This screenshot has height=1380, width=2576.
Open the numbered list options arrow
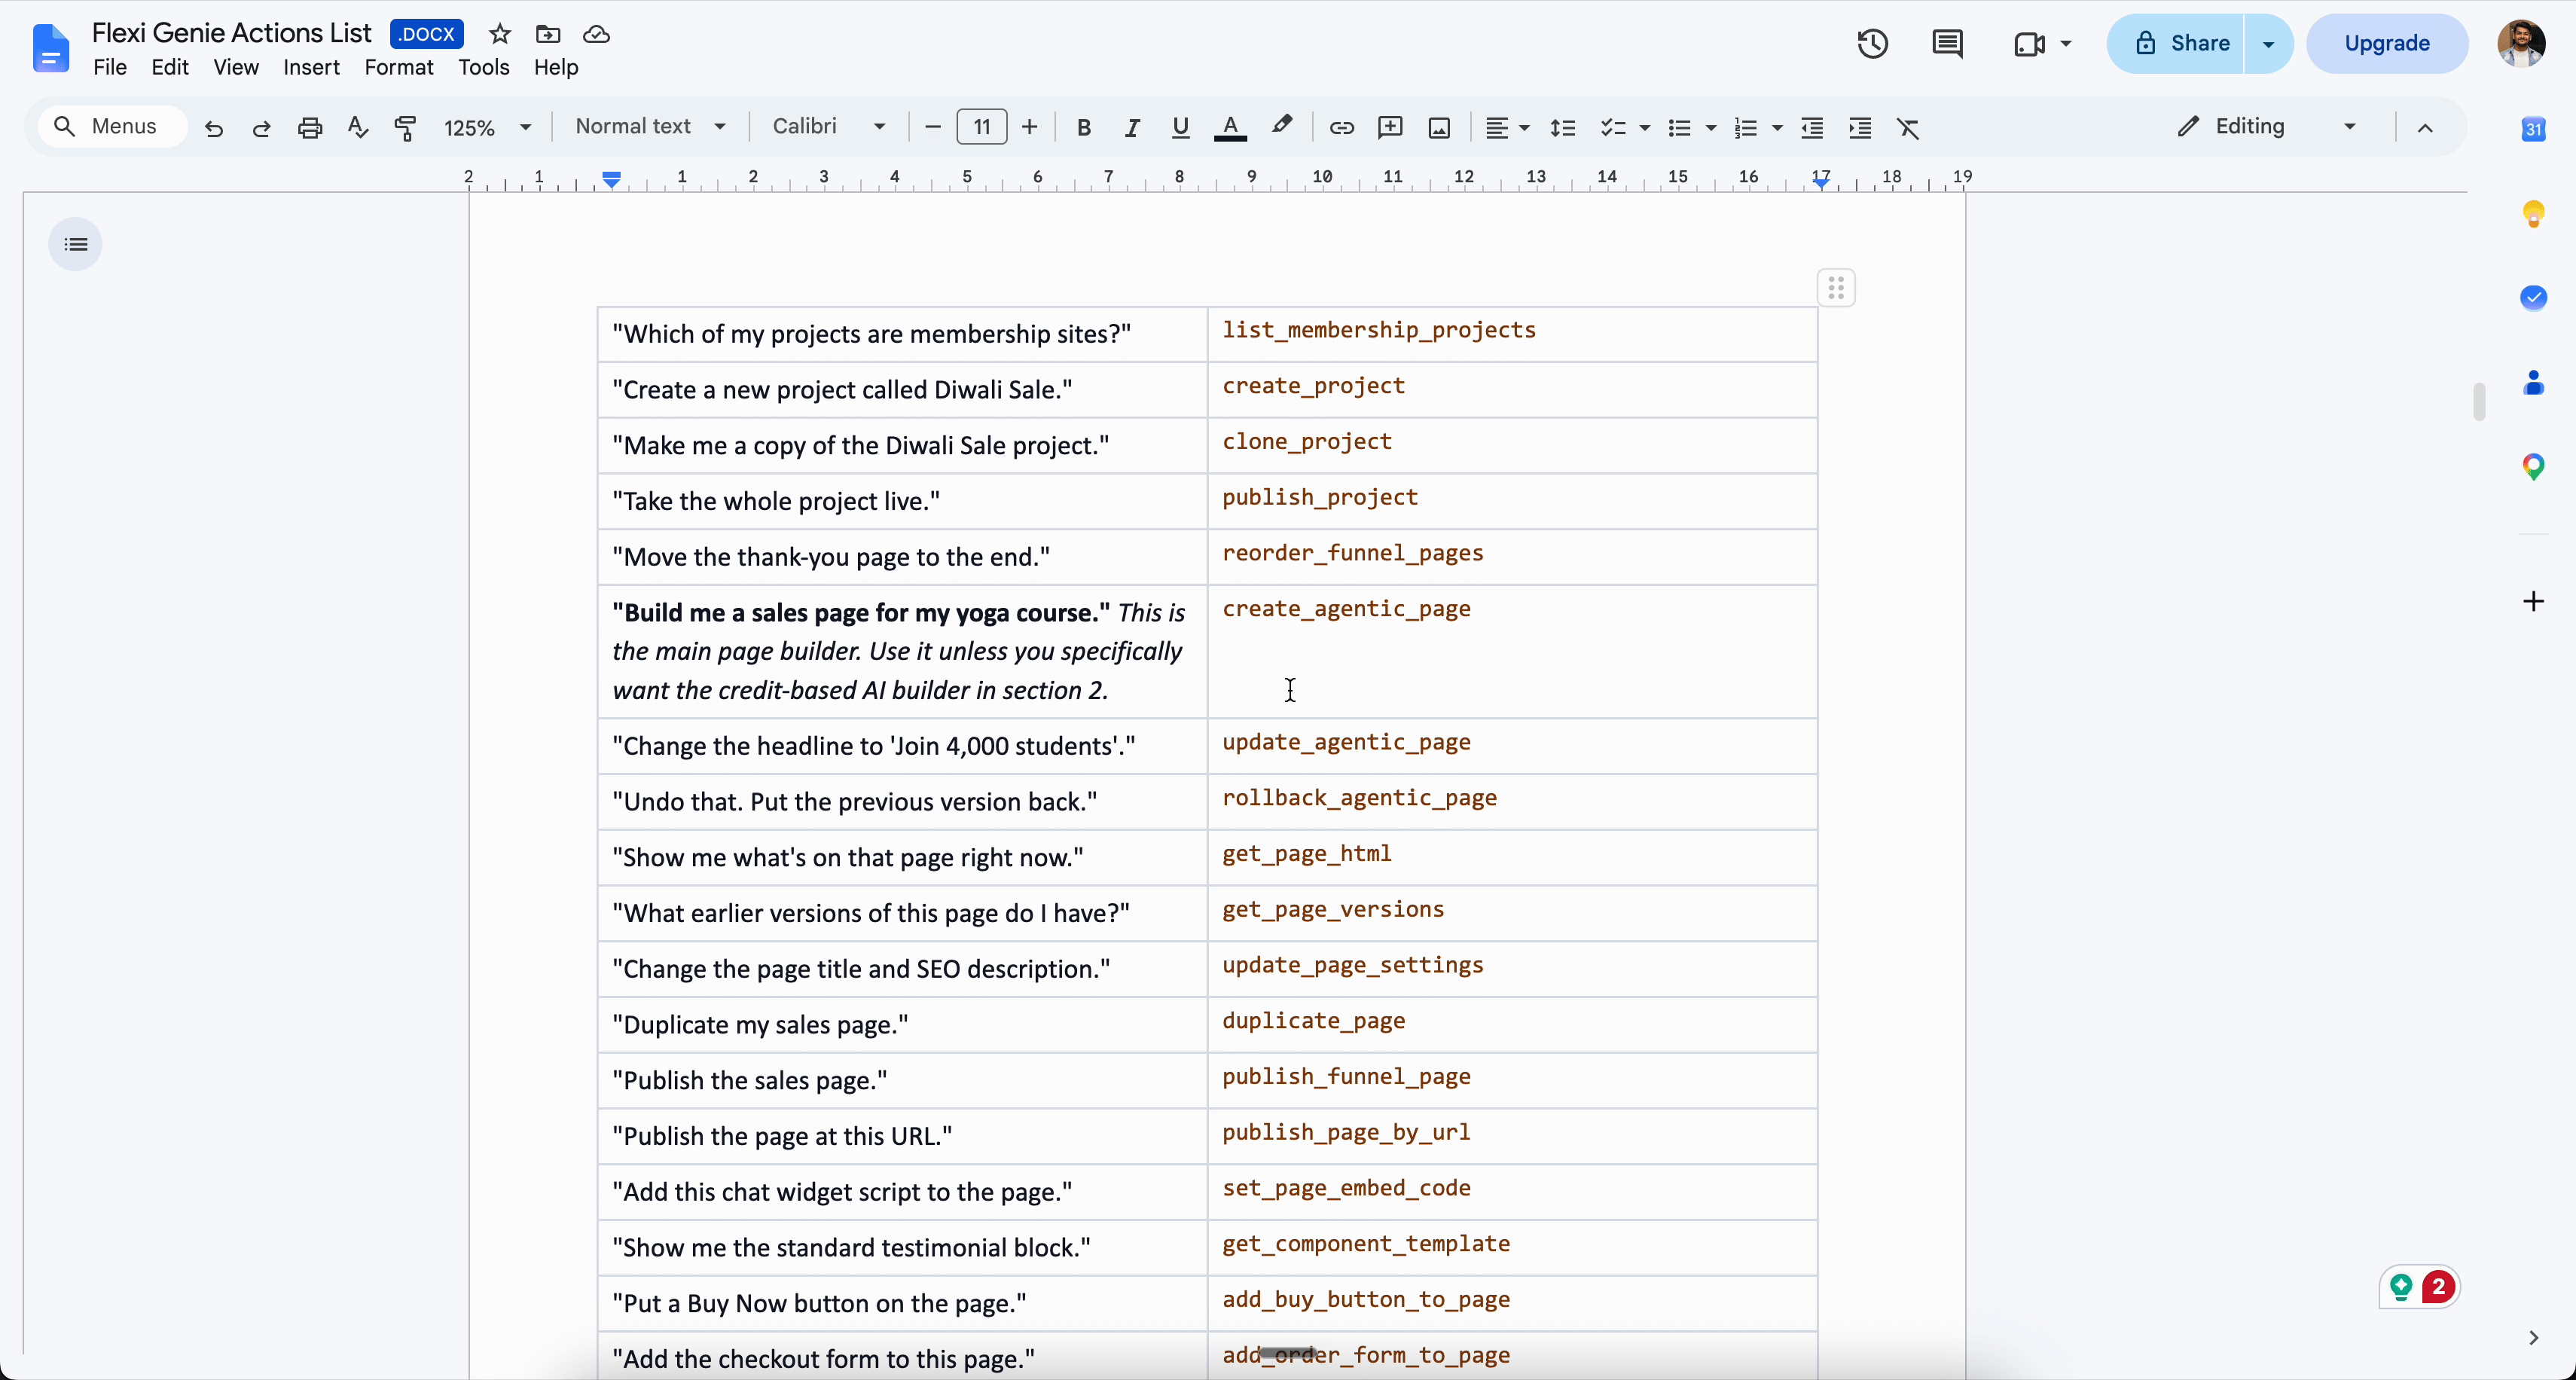tap(1777, 128)
